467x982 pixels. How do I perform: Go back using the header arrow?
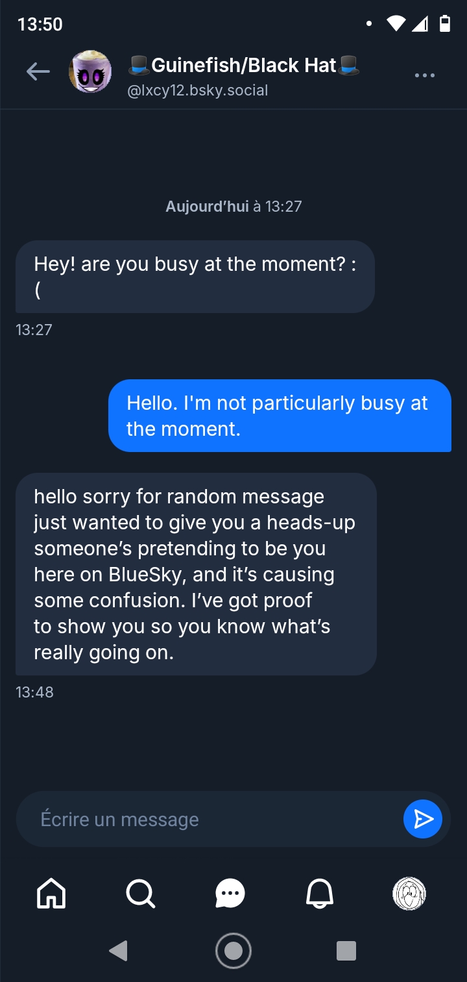click(x=38, y=72)
